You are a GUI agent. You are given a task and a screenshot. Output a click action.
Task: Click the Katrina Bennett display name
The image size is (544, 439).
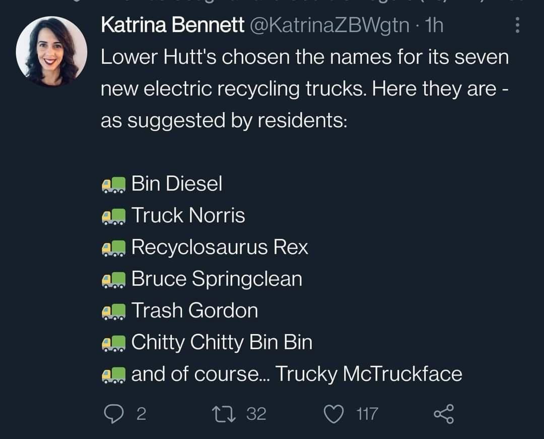point(172,26)
